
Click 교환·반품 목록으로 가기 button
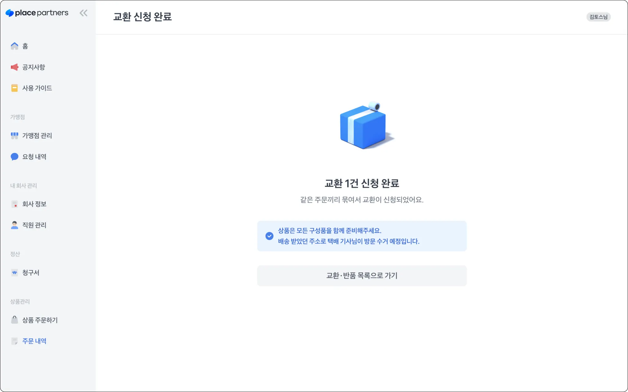tap(362, 276)
